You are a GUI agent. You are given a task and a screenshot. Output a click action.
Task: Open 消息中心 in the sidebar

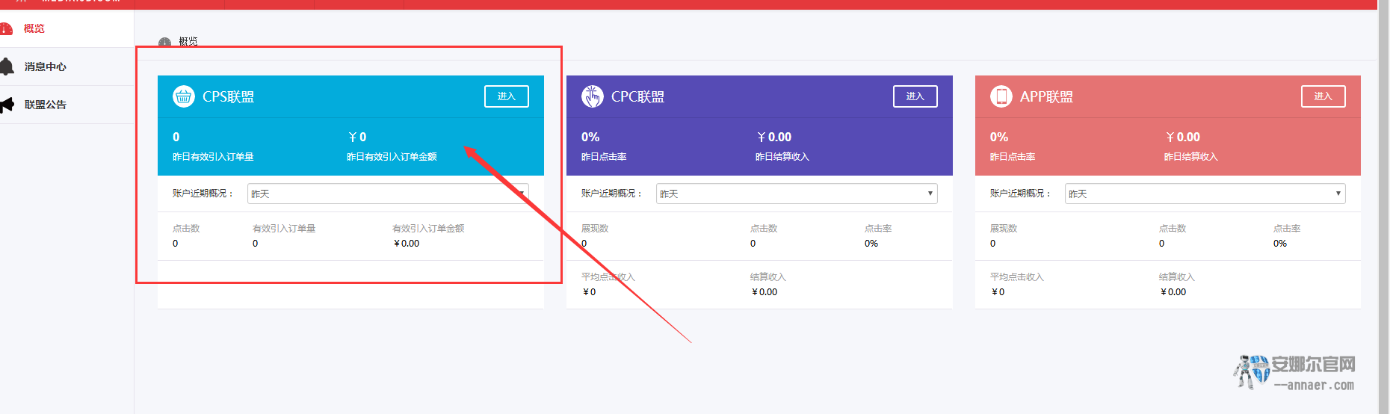[67, 67]
